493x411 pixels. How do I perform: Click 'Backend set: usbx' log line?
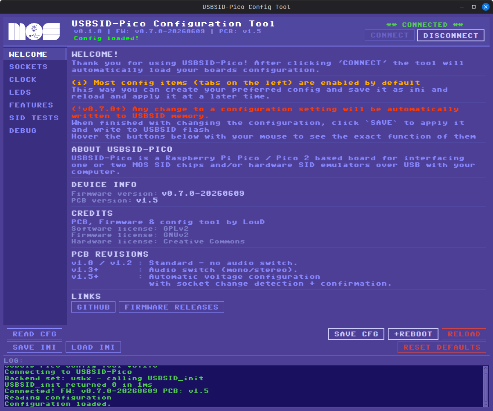tap(104, 378)
